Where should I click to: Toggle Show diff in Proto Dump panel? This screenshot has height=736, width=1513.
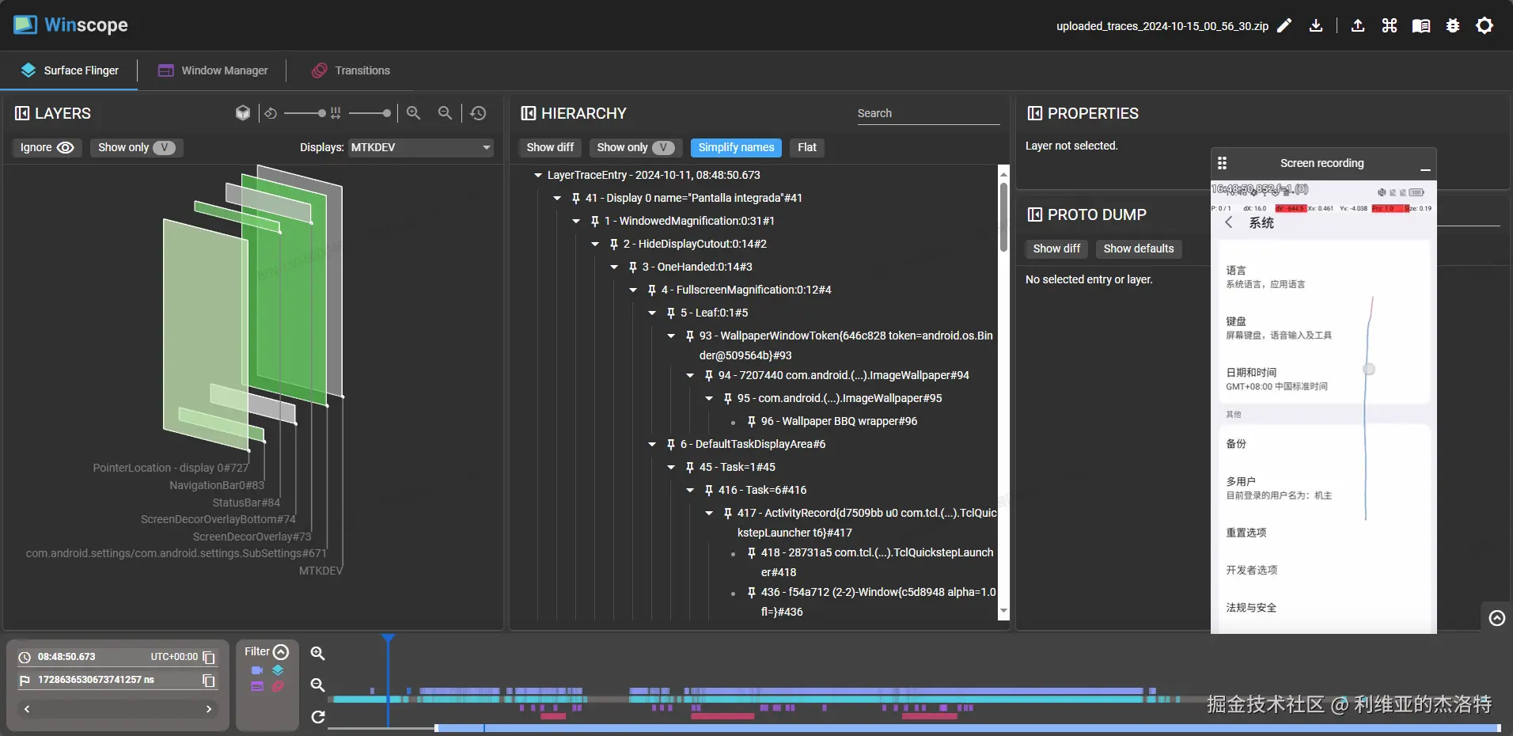[1056, 248]
